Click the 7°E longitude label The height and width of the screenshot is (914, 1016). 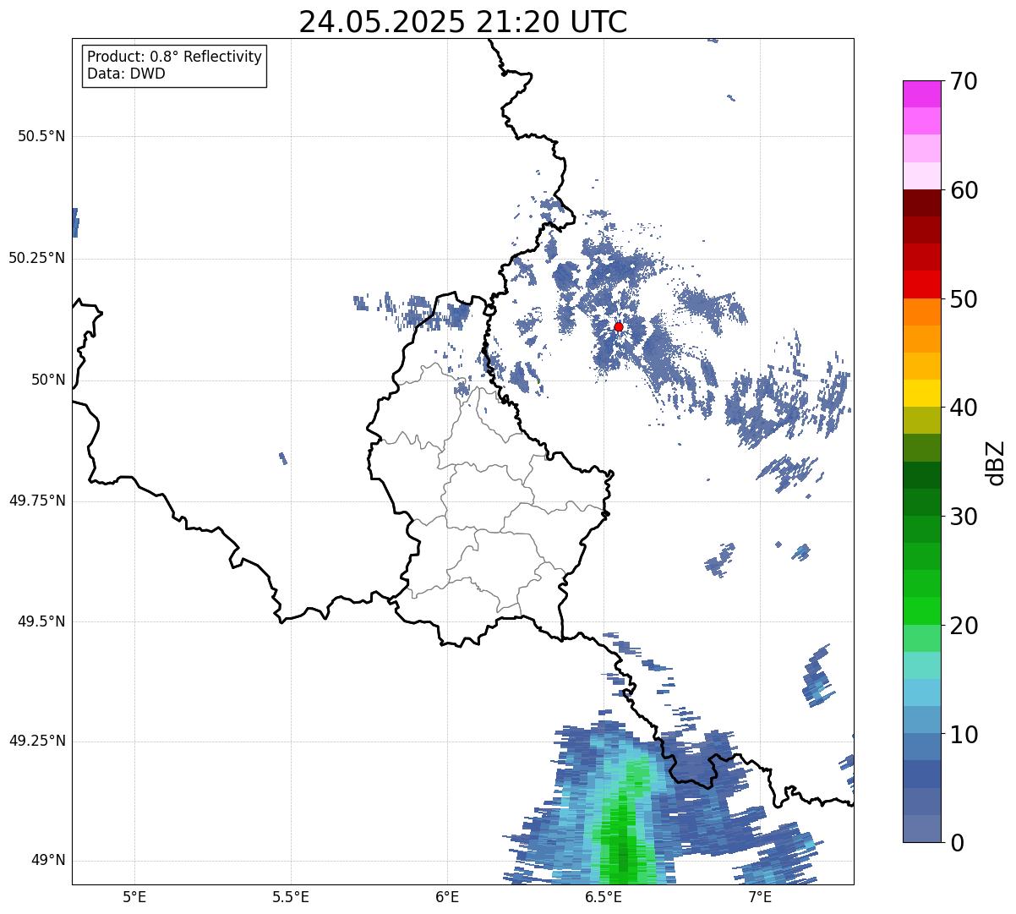(x=760, y=896)
